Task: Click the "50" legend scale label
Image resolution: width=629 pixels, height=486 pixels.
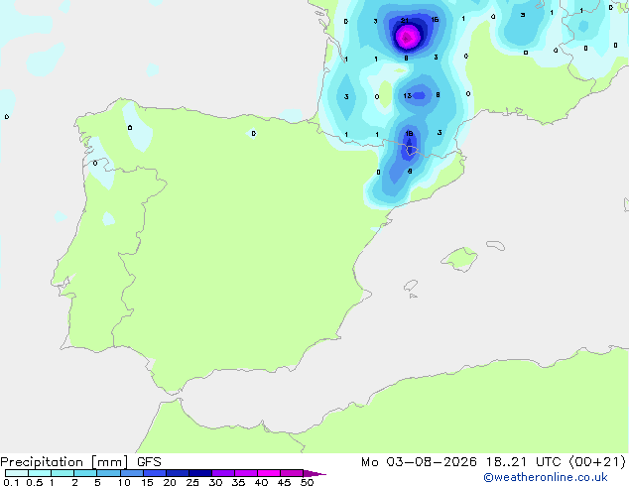Action: point(308,482)
